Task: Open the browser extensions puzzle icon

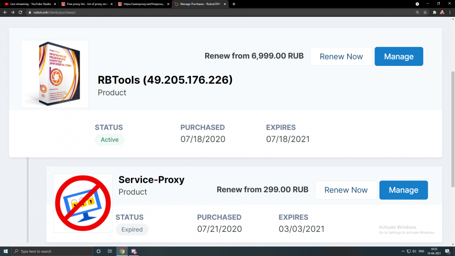Action: 435,12
